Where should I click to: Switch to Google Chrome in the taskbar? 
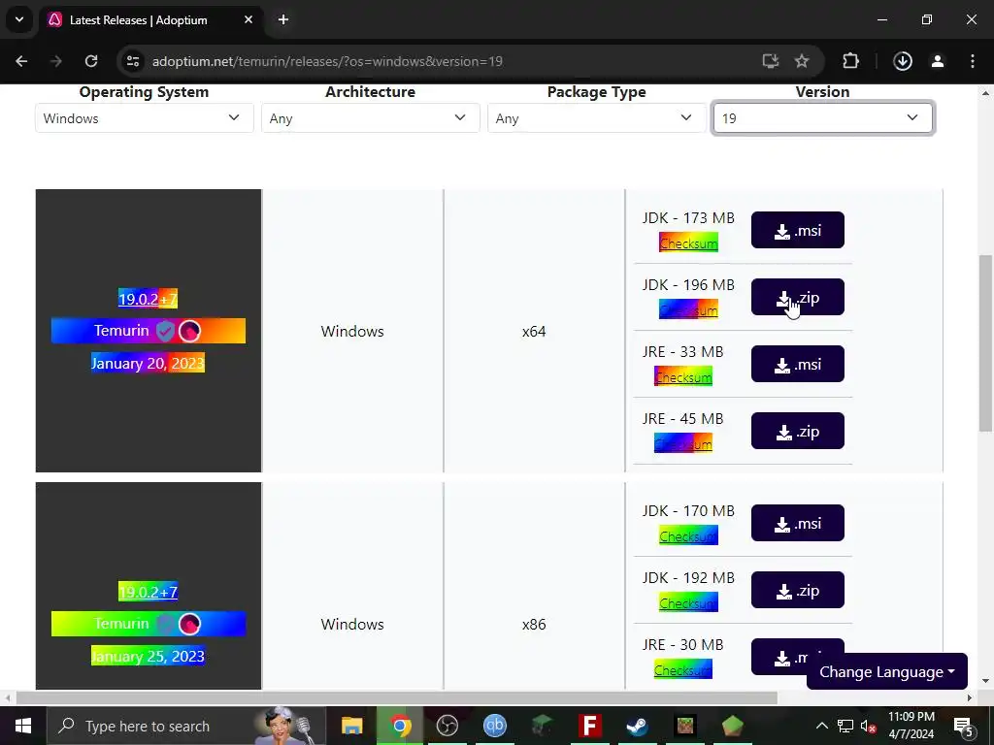[x=400, y=726]
